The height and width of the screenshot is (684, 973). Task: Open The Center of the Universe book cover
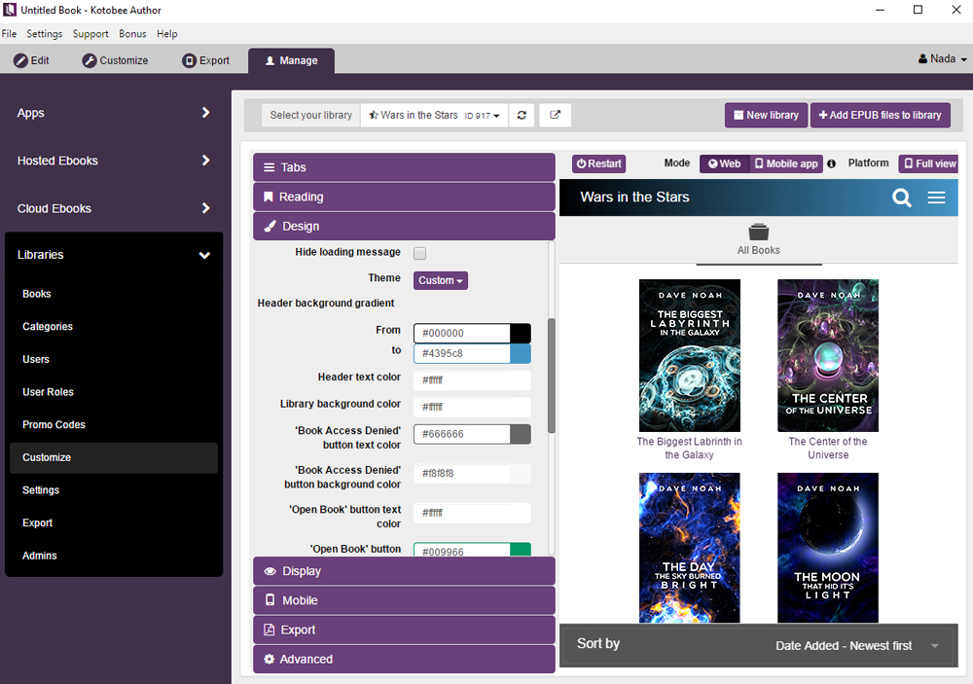point(828,355)
